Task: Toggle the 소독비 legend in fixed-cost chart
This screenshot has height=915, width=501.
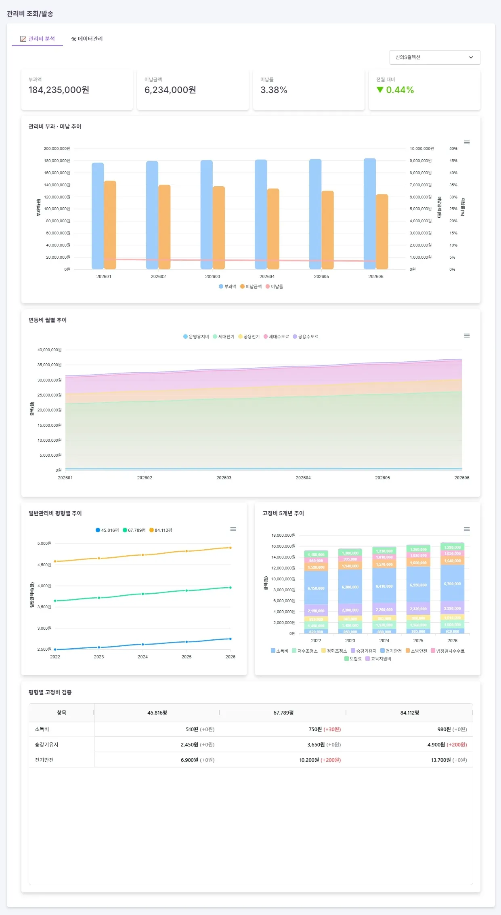Action: click(280, 651)
